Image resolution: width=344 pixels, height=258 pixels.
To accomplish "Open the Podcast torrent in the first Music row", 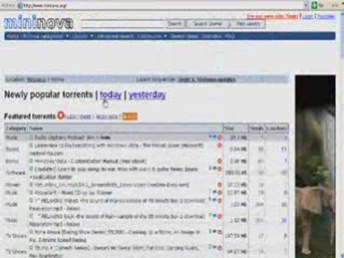I will coord(73,138).
